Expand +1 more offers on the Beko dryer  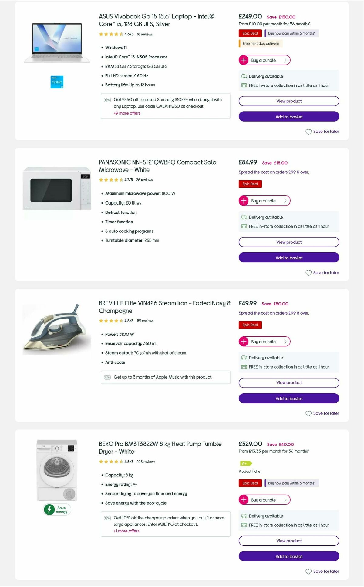coord(126,531)
